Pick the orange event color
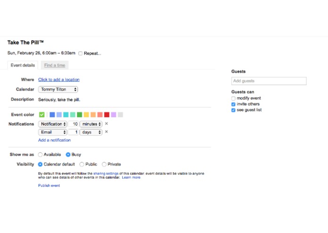This screenshot has width=328, height=233. (93, 115)
